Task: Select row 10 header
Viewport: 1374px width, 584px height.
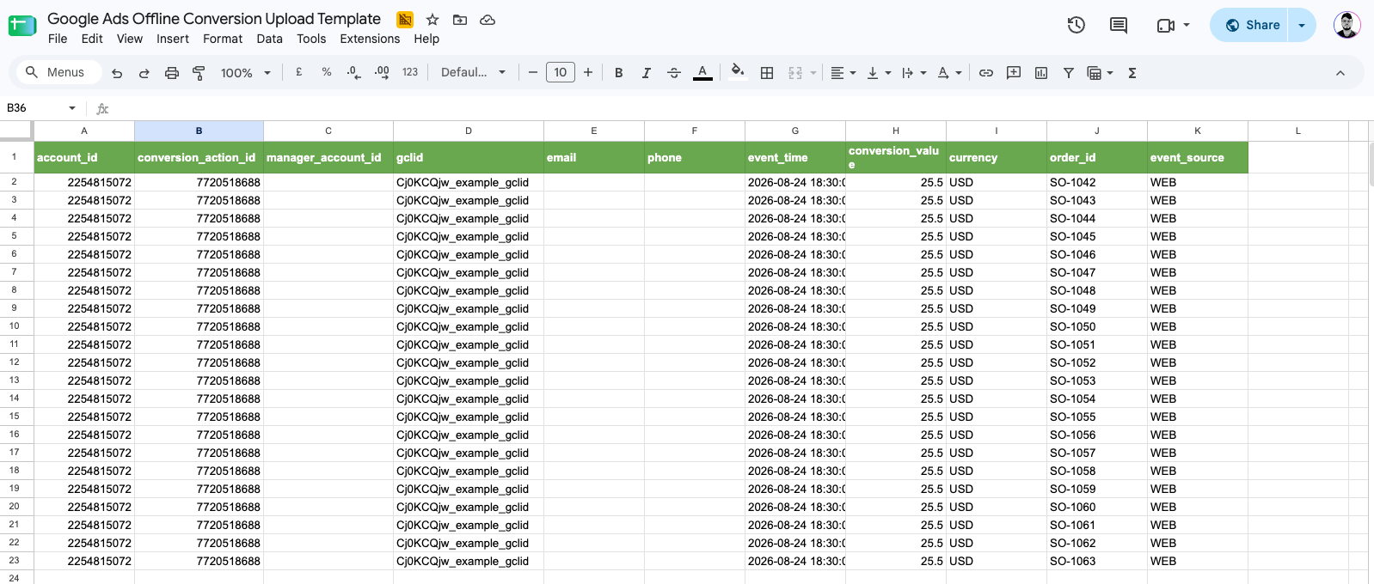Action: tap(15, 326)
